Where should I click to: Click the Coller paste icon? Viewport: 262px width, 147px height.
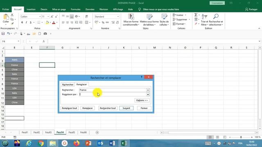pyautogui.click(x=6, y=17)
